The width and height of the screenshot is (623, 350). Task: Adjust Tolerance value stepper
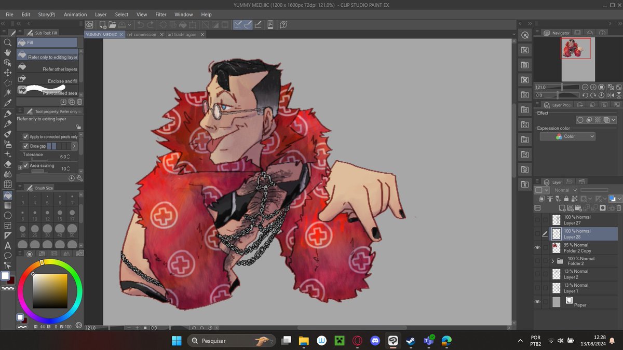[x=68, y=156]
